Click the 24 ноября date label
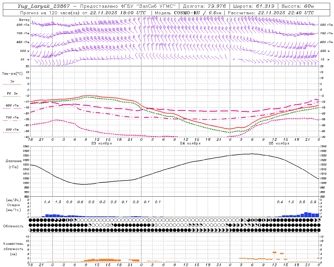The image size is (334, 267). click(190, 143)
